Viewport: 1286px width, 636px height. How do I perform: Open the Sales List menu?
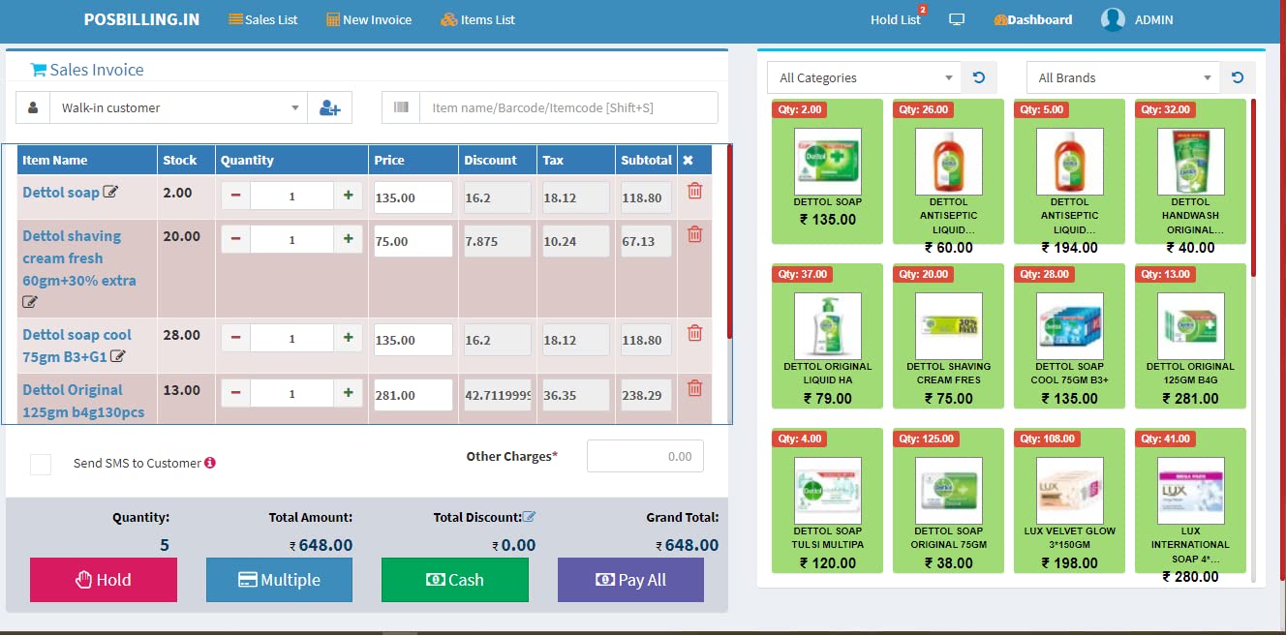point(262,18)
